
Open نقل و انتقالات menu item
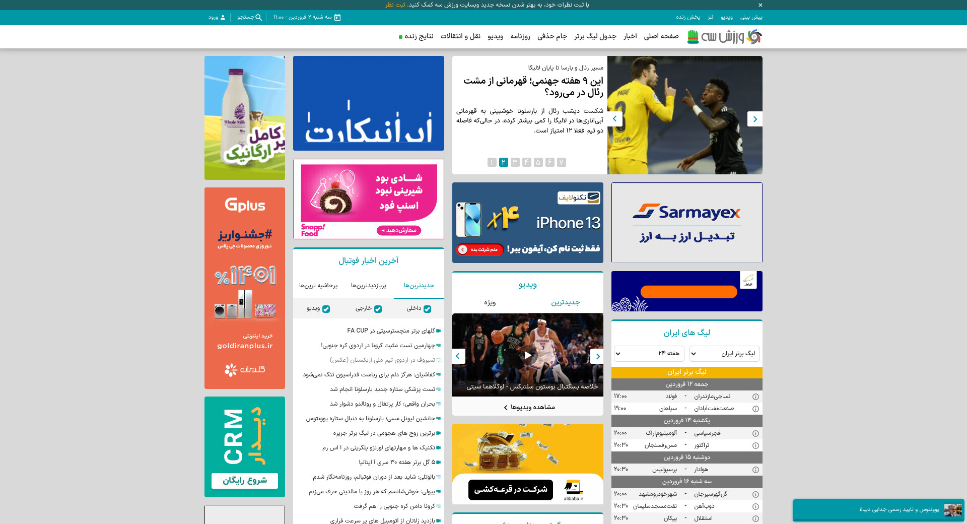pos(460,36)
